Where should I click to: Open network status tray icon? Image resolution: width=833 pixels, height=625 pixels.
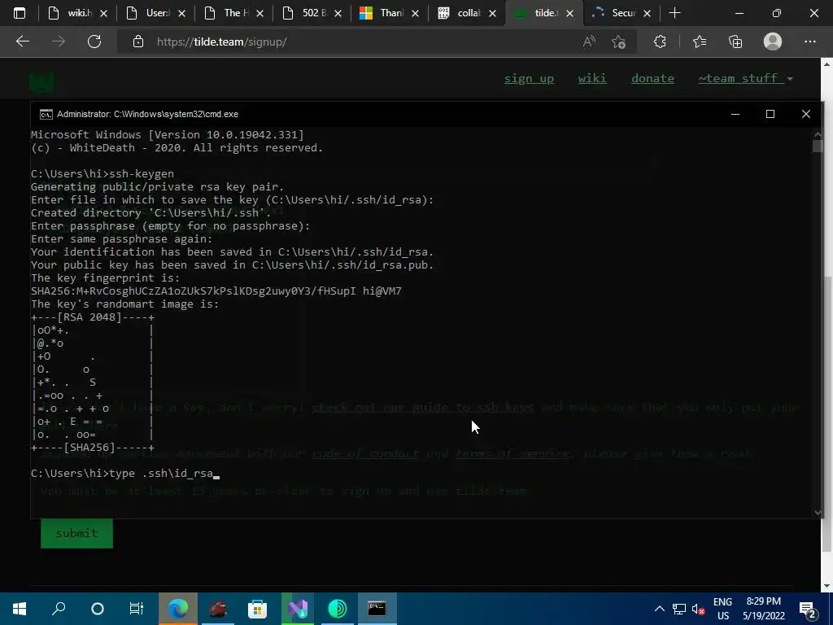(x=679, y=609)
